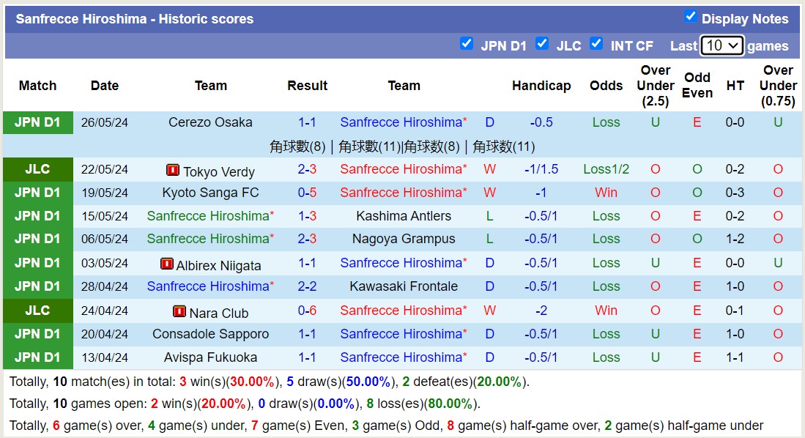Select the JPN D1 badge on the Kyoto Sanga row

point(37,193)
